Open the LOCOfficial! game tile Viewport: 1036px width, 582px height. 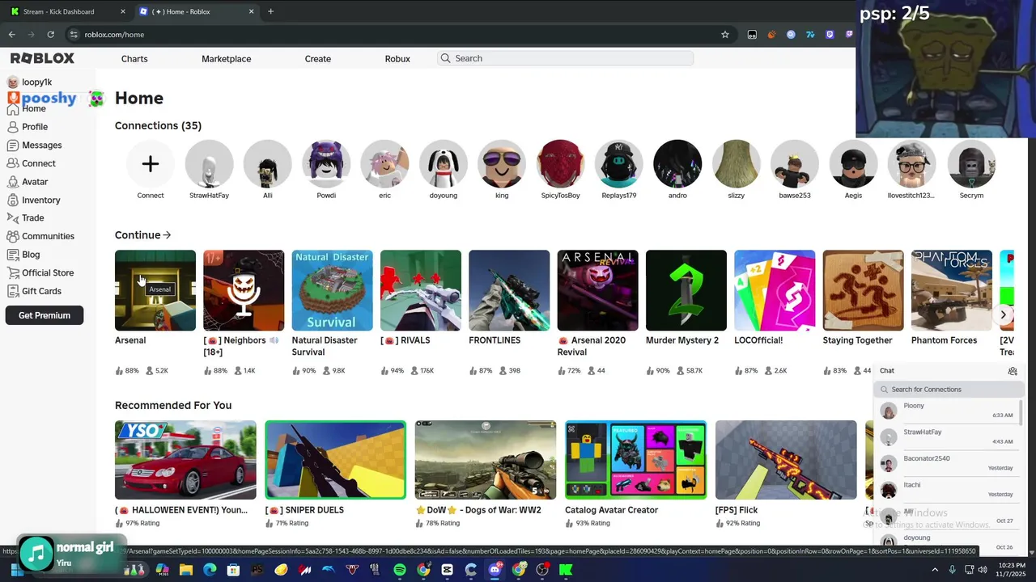click(775, 290)
